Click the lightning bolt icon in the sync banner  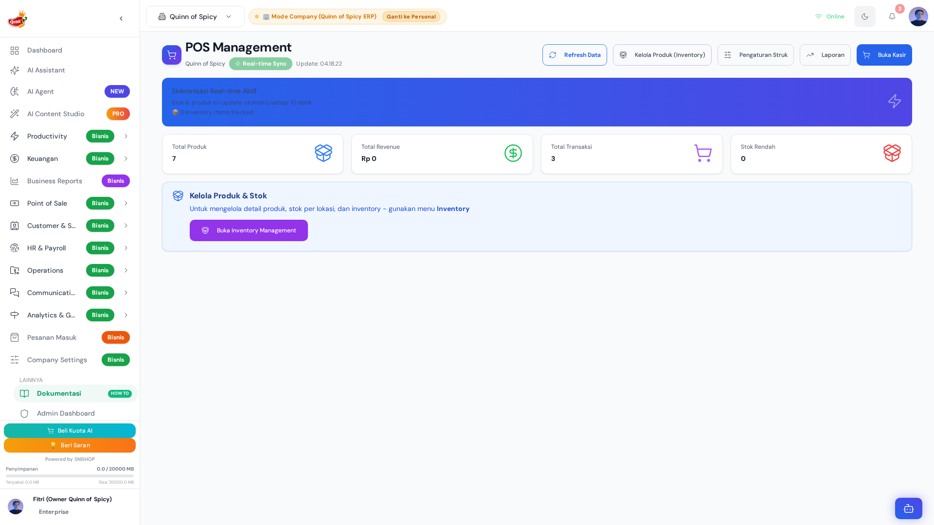pos(895,101)
